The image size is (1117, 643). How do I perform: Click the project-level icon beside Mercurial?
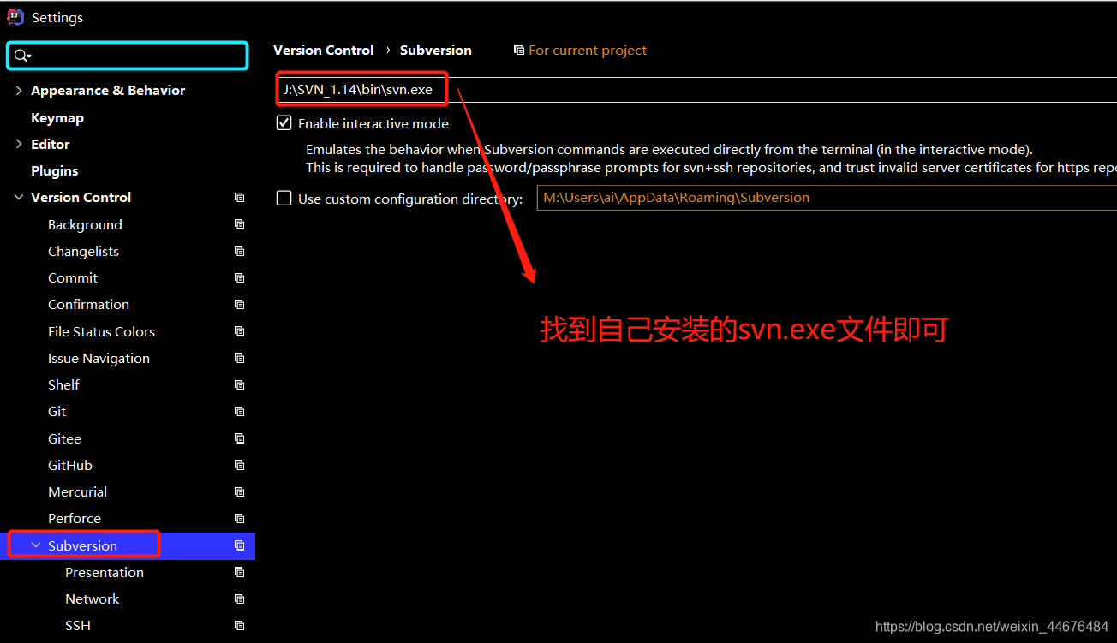(x=240, y=491)
